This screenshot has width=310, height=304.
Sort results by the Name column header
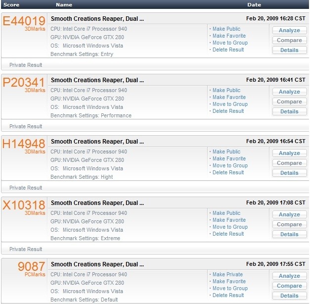click(x=64, y=4)
